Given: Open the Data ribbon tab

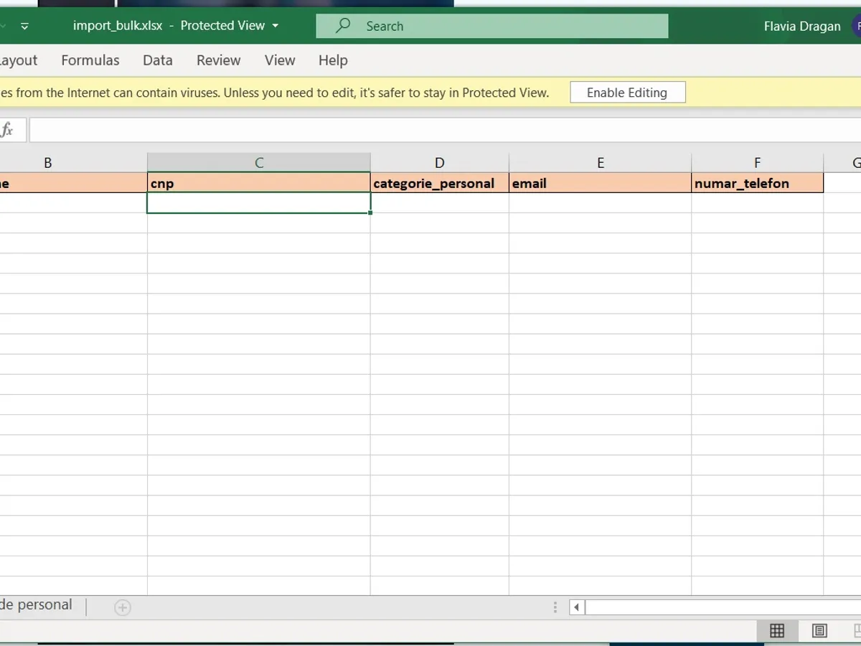Looking at the screenshot, I should pyautogui.click(x=157, y=60).
